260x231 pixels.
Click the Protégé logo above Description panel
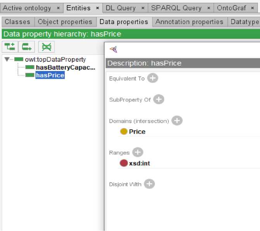point(114,49)
